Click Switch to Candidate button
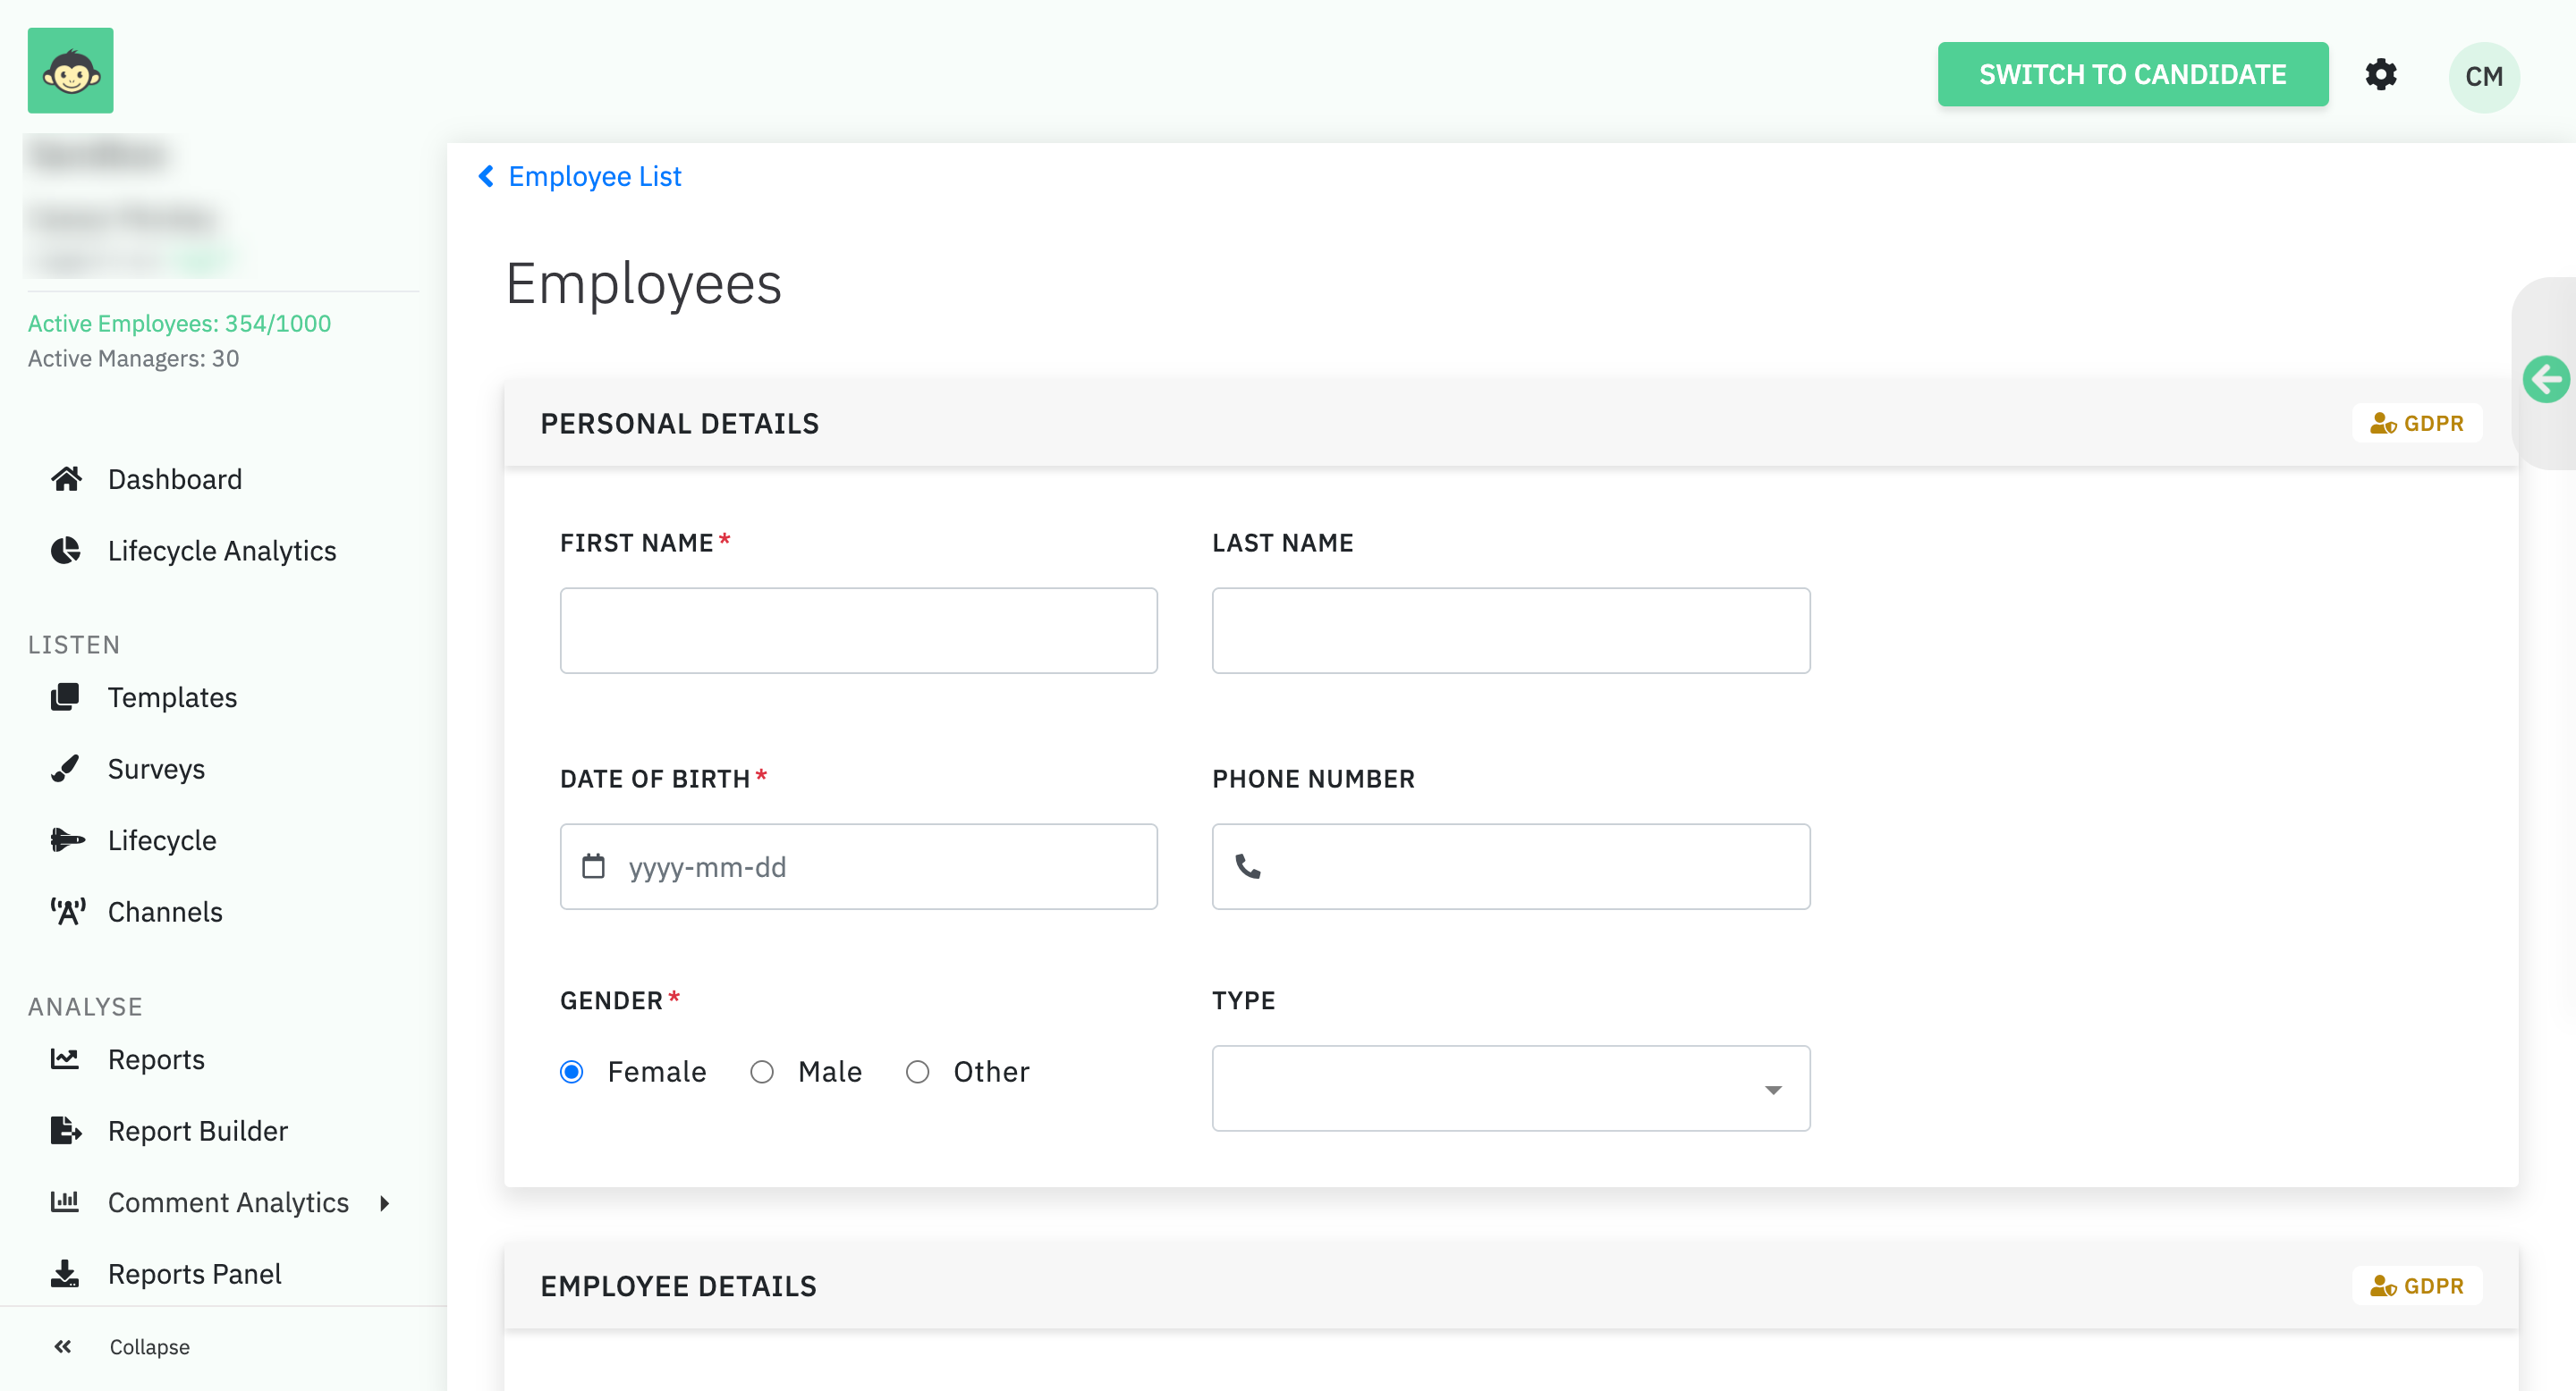2576x1391 pixels. (x=2132, y=75)
